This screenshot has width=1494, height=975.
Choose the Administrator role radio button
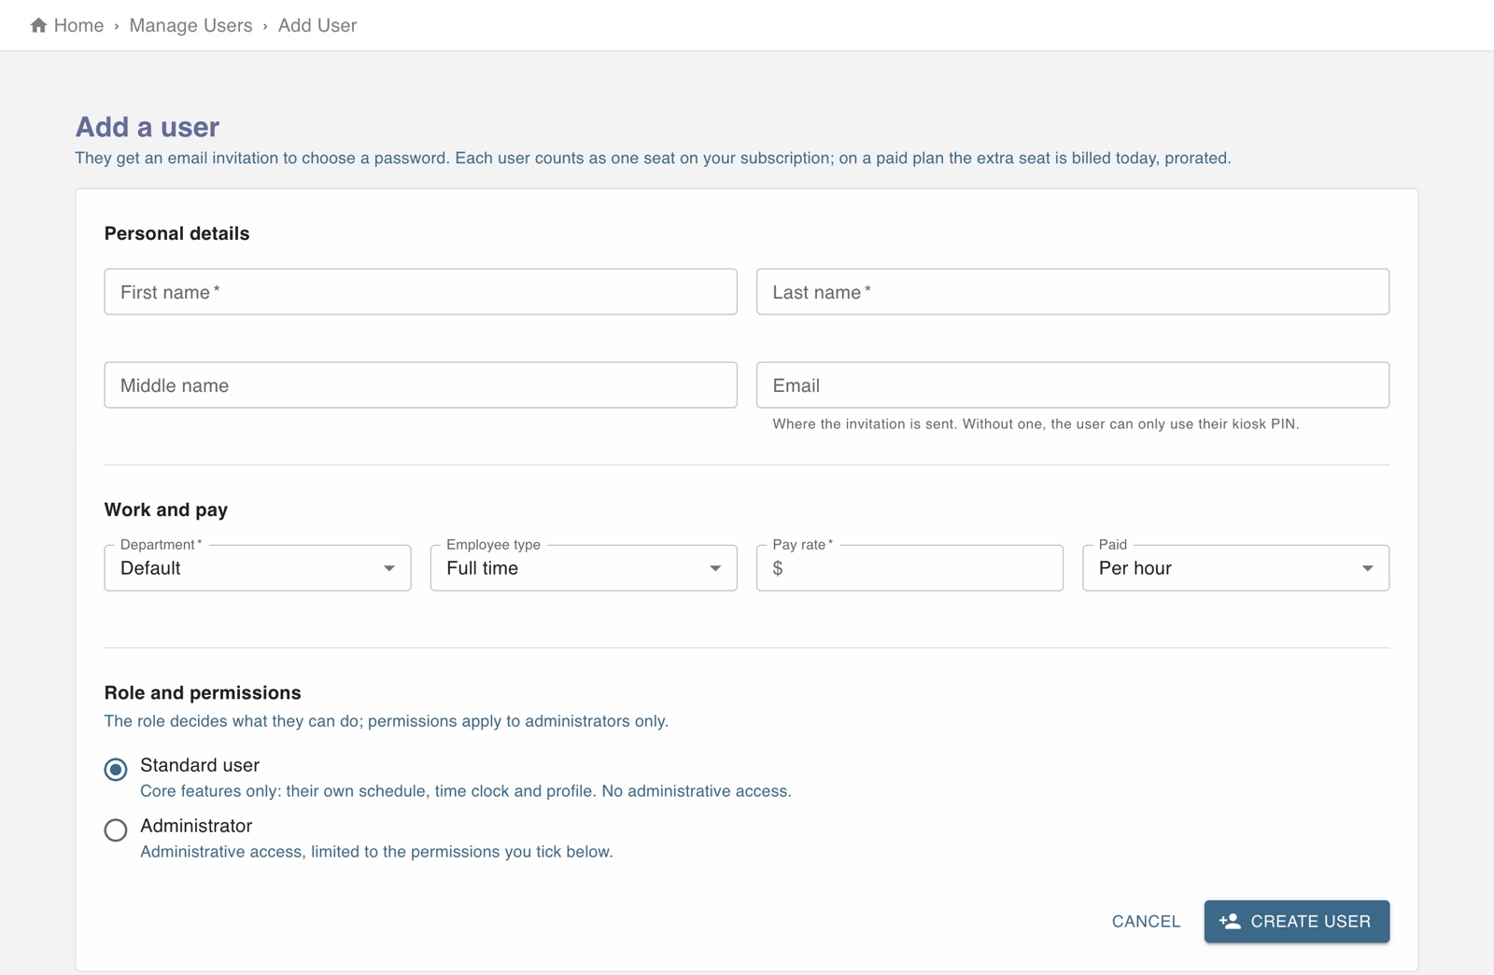116,830
